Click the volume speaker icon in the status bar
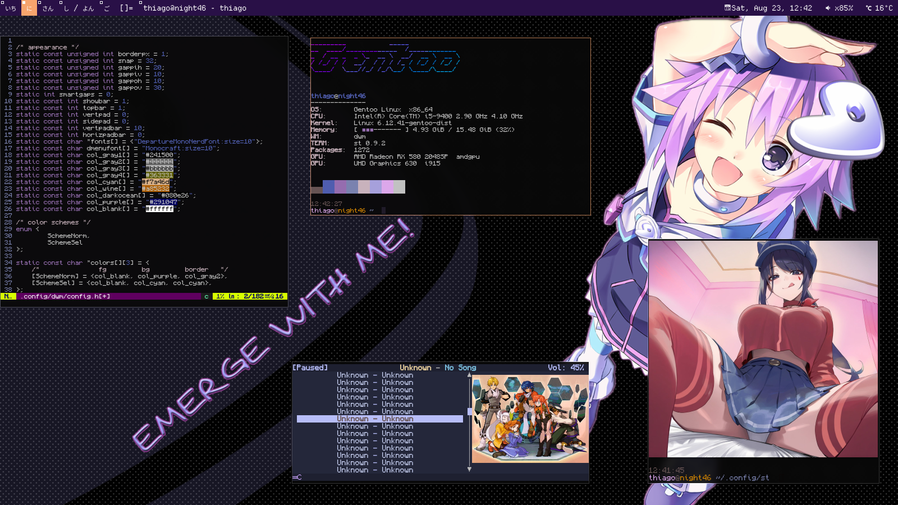Viewport: 898px width, 505px height. tap(827, 8)
